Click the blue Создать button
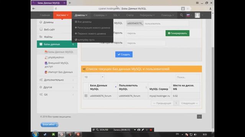 tap(124, 54)
